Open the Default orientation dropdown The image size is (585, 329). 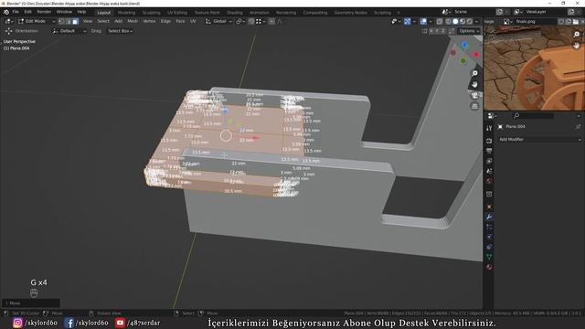[69, 31]
